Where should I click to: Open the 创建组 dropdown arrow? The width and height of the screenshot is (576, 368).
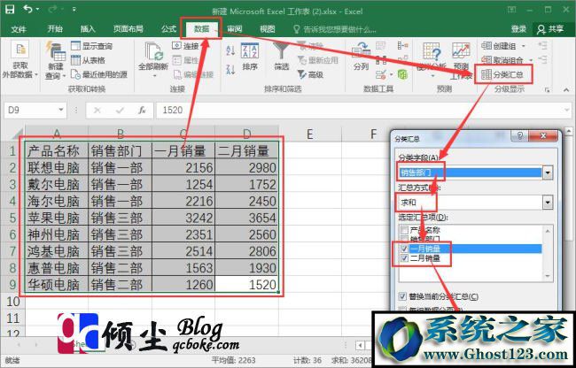(524, 46)
